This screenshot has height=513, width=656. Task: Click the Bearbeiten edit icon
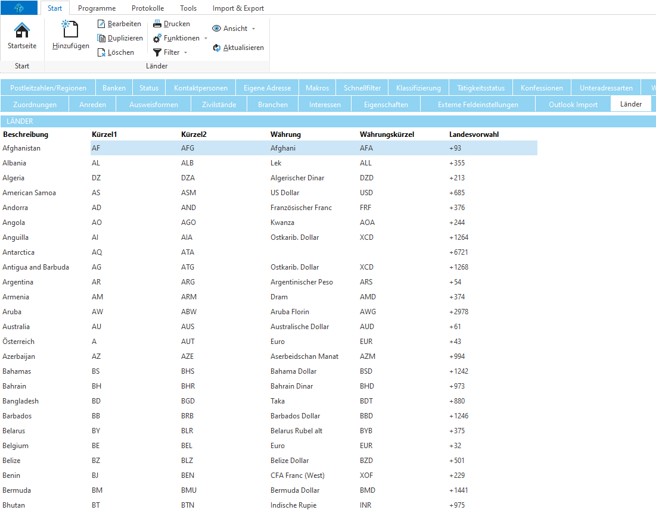102,24
